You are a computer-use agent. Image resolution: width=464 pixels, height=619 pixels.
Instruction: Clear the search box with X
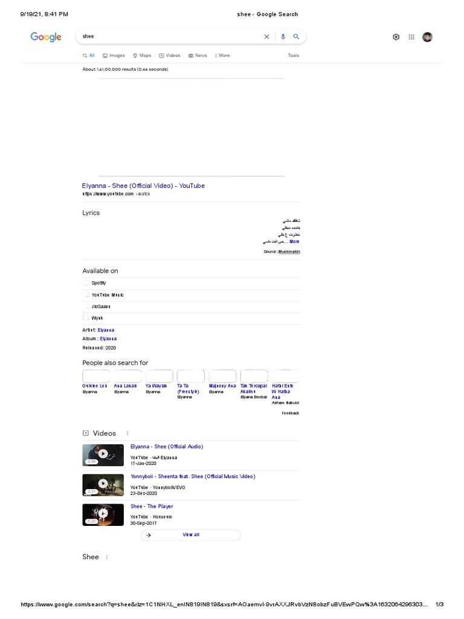(266, 37)
